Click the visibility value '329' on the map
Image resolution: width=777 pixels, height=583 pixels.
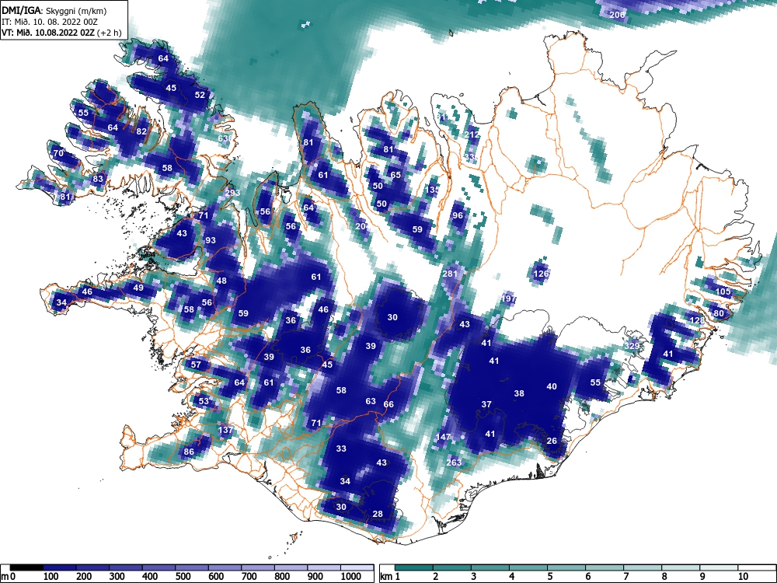click(632, 346)
